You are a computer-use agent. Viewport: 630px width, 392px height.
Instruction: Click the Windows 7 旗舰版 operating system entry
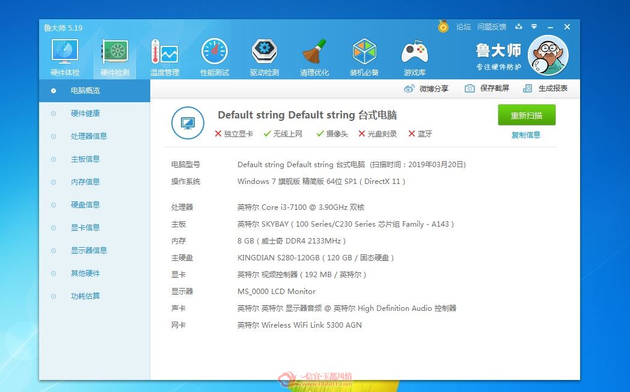point(321,182)
